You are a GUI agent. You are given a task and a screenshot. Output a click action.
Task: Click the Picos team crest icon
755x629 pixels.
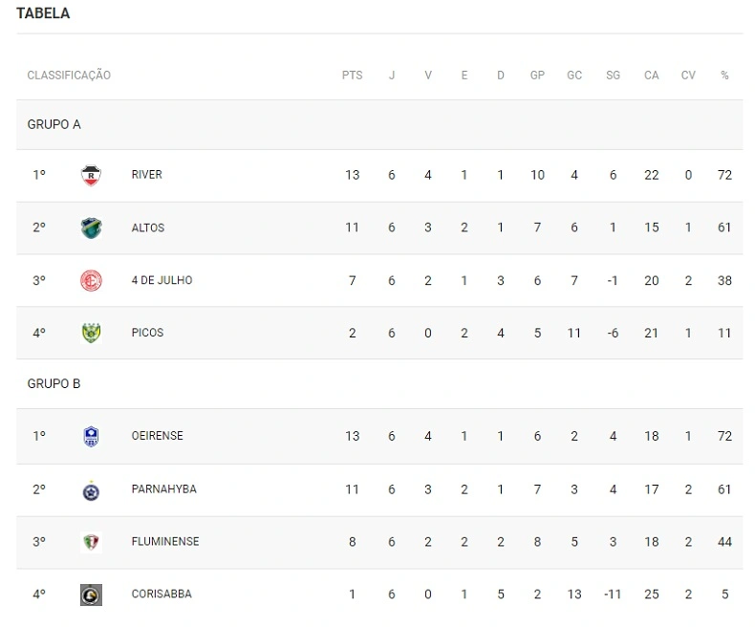pyautogui.click(x=91, y=334)
